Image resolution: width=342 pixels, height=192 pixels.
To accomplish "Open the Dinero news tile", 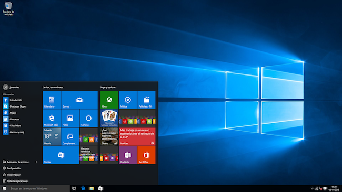I will 109,136.
